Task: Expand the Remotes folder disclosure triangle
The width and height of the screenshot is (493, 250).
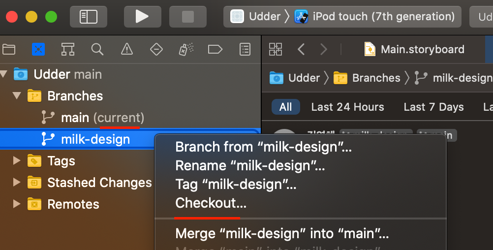Action: (17, 204)
